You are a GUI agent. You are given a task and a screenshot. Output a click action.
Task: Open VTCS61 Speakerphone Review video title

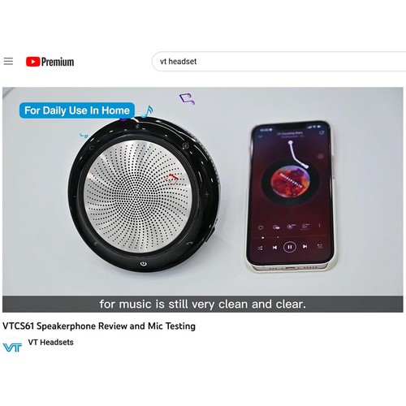pos(99,326)
